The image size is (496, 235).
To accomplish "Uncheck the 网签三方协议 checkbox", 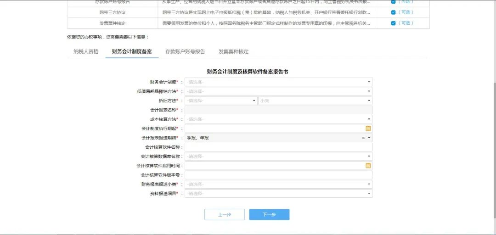I will (x=393, y=12).
